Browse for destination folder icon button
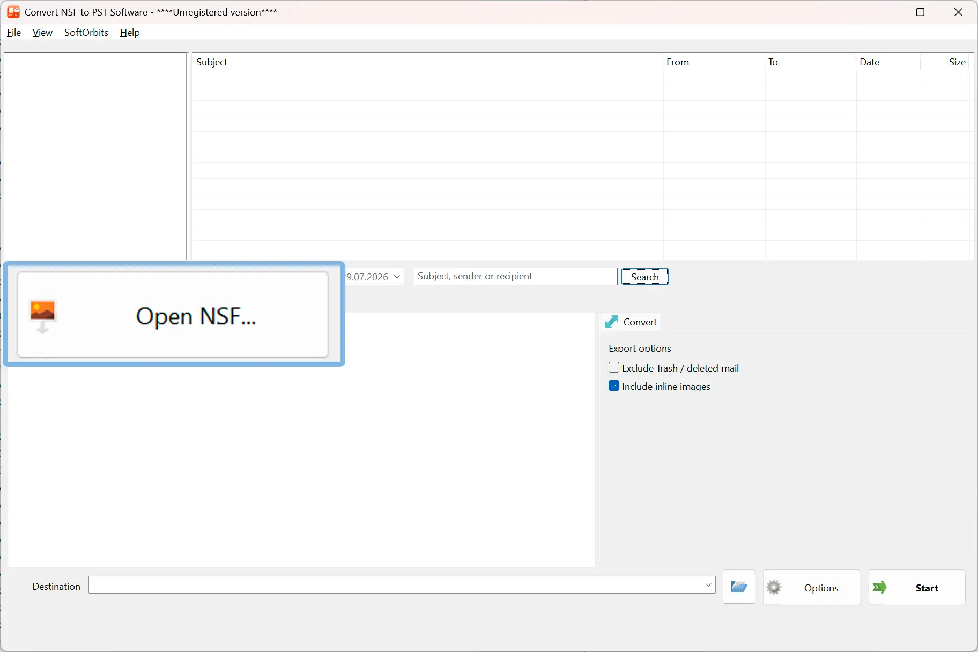This screenshot has height=652, width=978. click(739, 587)
